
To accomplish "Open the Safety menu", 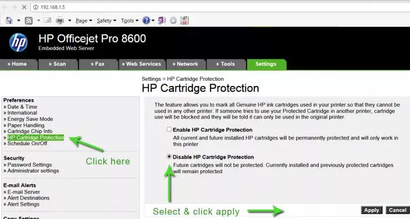I will [106, 21].
